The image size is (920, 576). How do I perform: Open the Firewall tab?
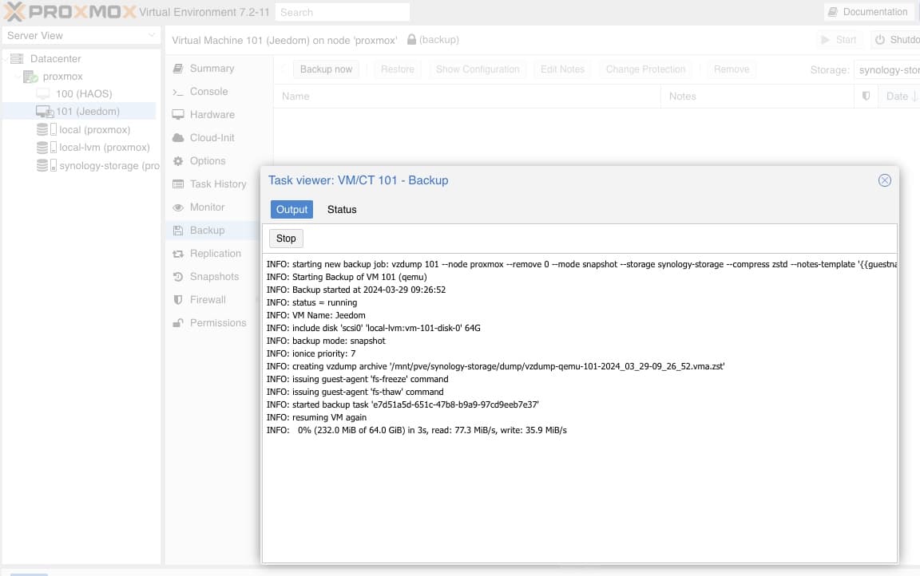coord(208,299)
